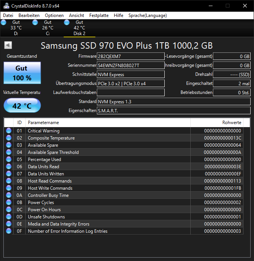Click the Samsung SSD 970 EVO Plus title text

pos(127,45)
